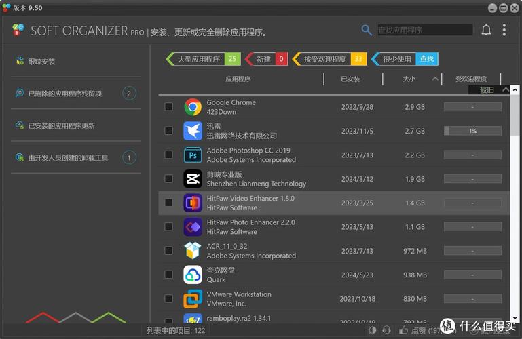Click the Soft Organizer logo icon

click(x=18, y=30)
